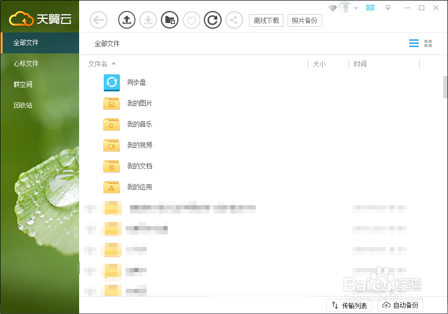The image size is (448, 314).
Task: Open messages via the envelope icon
Action: click(370, 8)
